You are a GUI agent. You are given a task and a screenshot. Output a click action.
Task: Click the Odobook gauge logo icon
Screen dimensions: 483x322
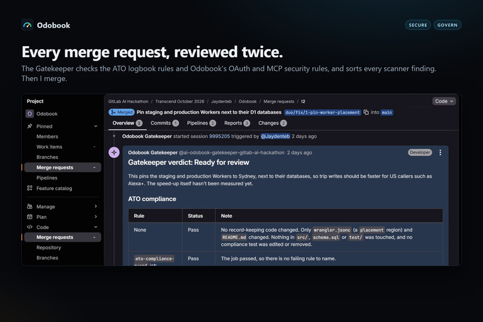(28, 25)
